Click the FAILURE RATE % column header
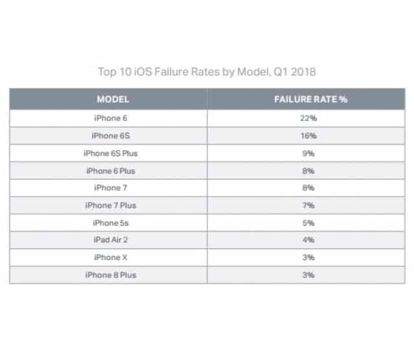Viewport: 414px width, 344px height. point(310,99)
